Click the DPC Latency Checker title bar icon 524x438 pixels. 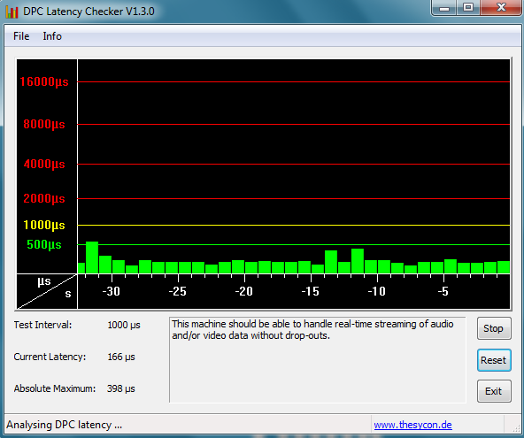click(12, 12)
